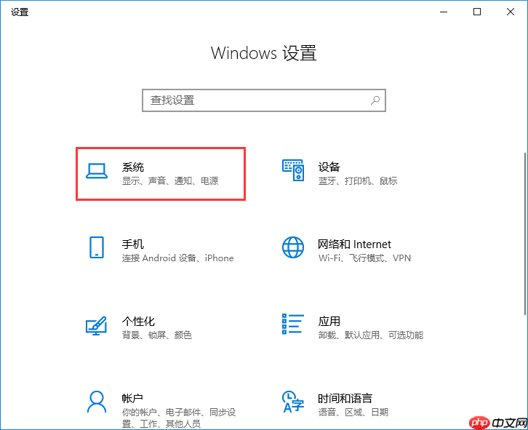
Task: Open the 设备 category title
Action: pyautogui.click(x=329, y=167)
